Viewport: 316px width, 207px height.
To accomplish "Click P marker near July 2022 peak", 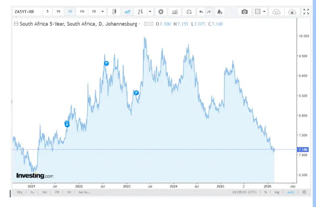I will pyautogui.click(x=107, y=63).
